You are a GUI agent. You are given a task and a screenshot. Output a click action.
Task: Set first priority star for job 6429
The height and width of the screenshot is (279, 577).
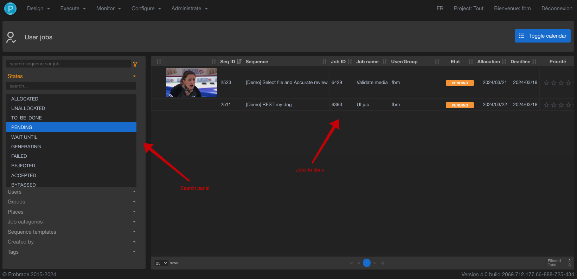click(x=546, y=83)
